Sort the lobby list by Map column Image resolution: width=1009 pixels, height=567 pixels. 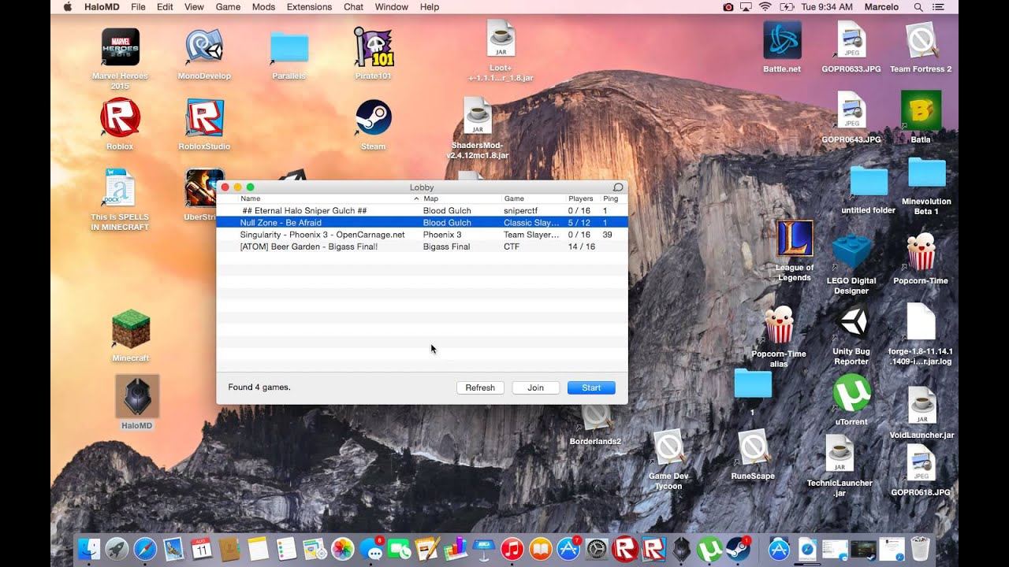coord(461,198)
